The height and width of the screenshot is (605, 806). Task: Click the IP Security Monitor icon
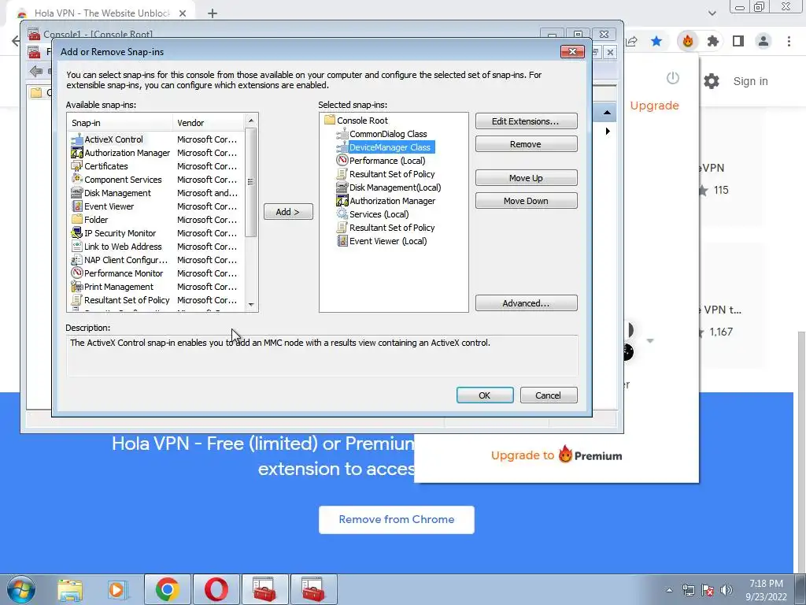76,233
